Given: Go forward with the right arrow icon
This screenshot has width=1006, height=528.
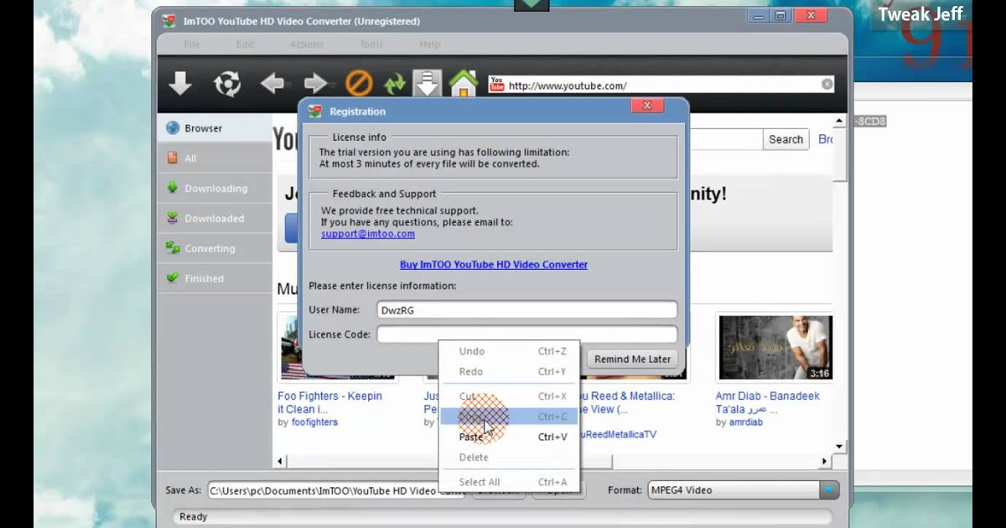Looking at the screenshot, I should (315, 84).
